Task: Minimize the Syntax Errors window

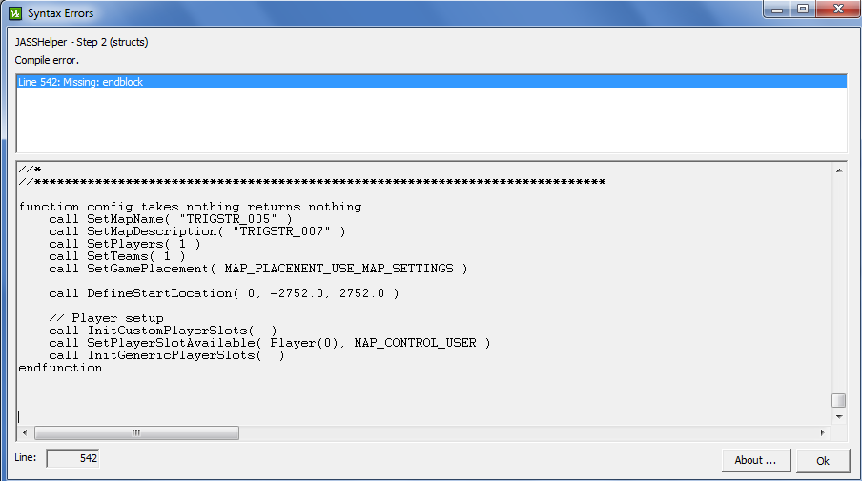Action: [777, 10]
